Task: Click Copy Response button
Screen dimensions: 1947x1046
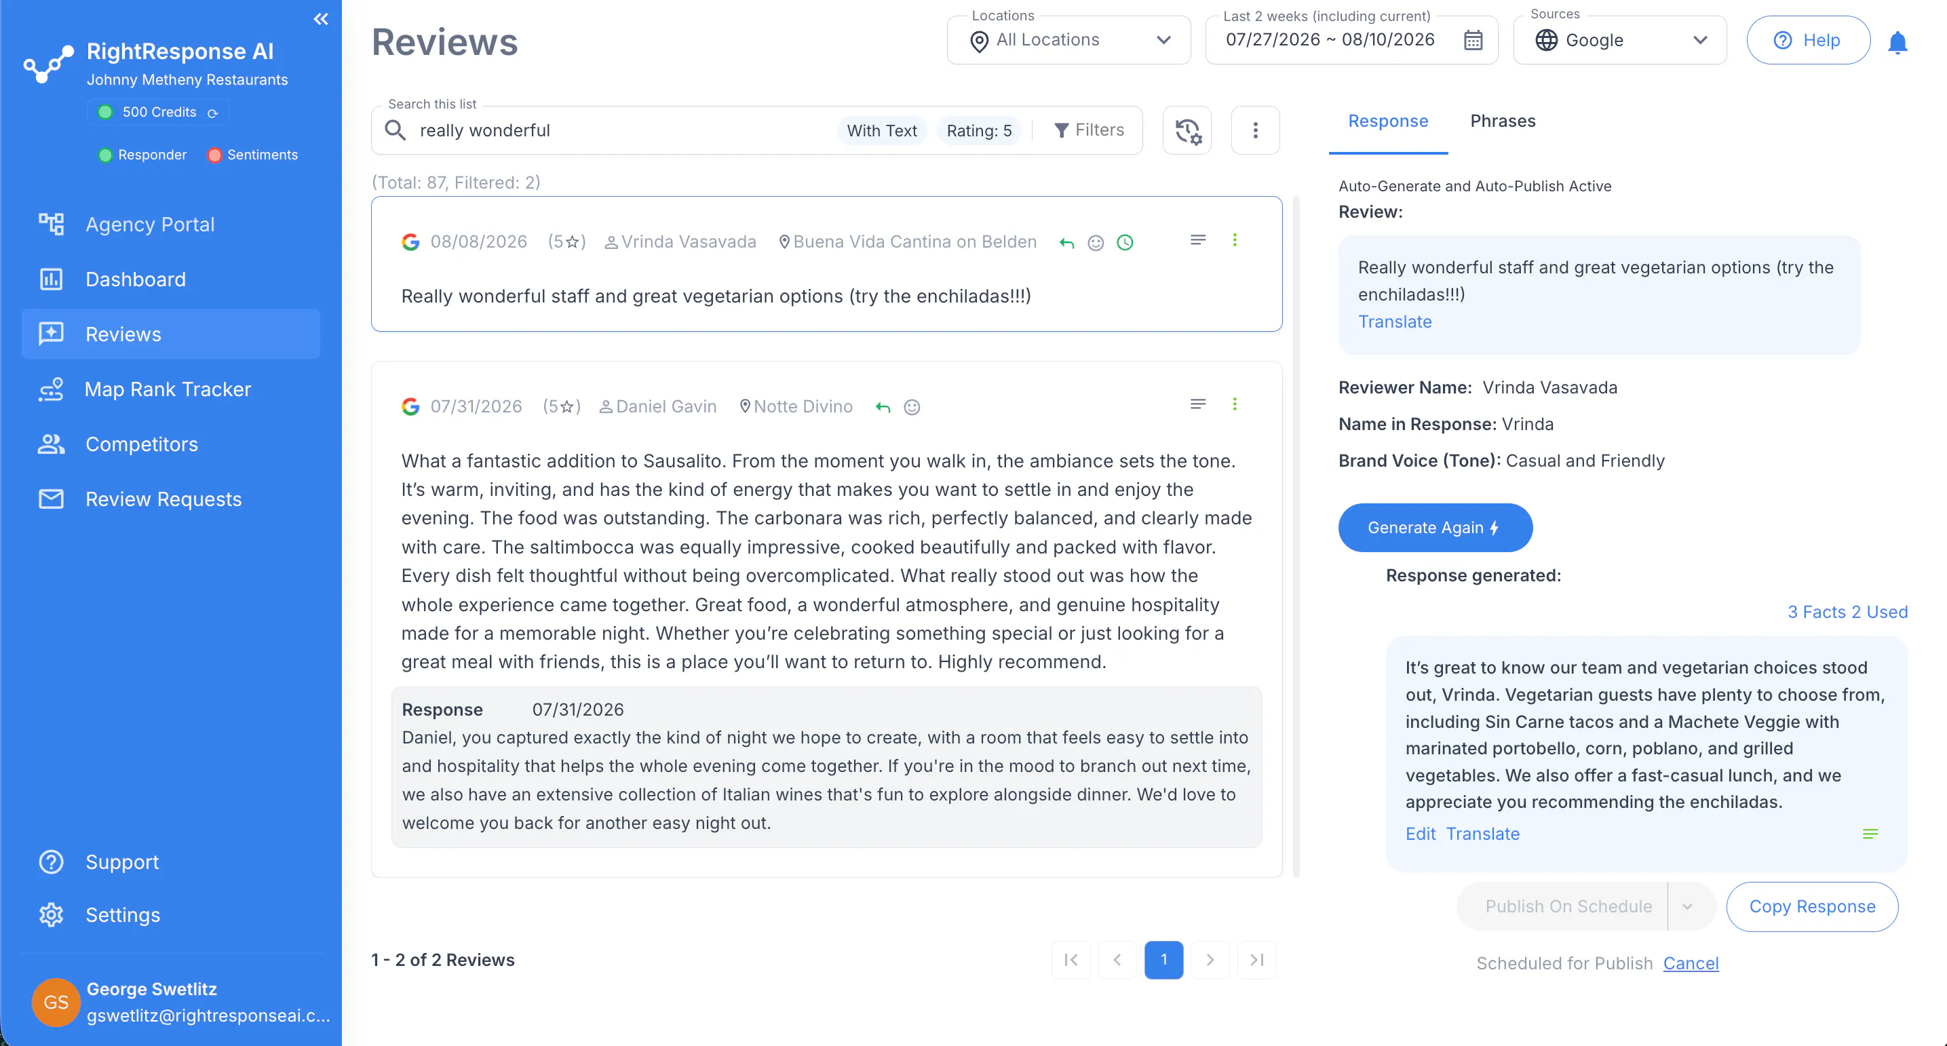Action: click(1812, 906)
